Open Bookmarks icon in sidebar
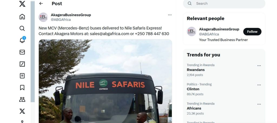277x123 pixels. tap(22, 88)
